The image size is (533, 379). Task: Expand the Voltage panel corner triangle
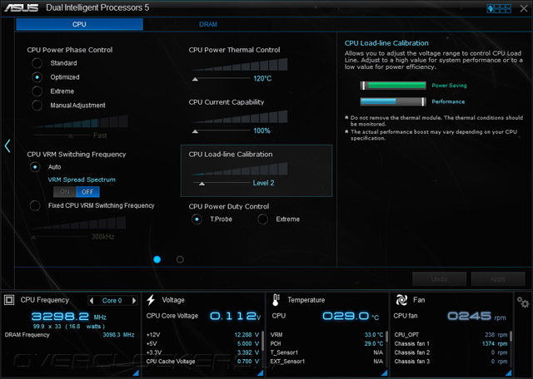tap(261, 372)
